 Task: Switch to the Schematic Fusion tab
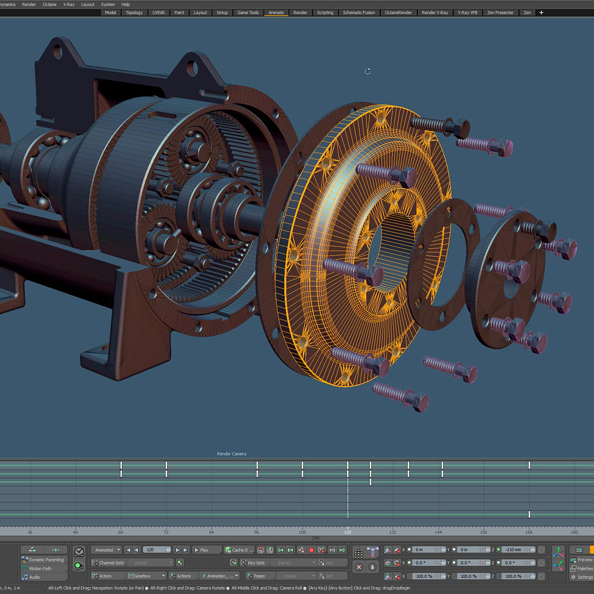click(359, 12)
